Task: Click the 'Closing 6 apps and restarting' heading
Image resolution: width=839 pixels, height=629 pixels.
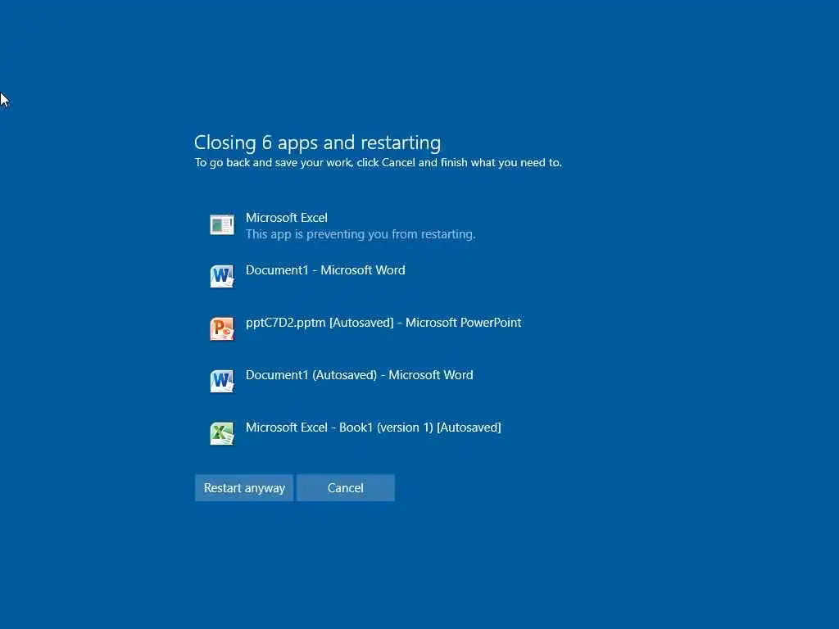Action: 317,143
